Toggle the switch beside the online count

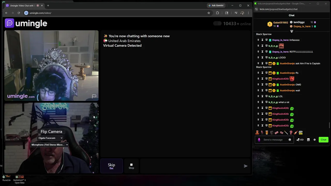pos(217,24)
